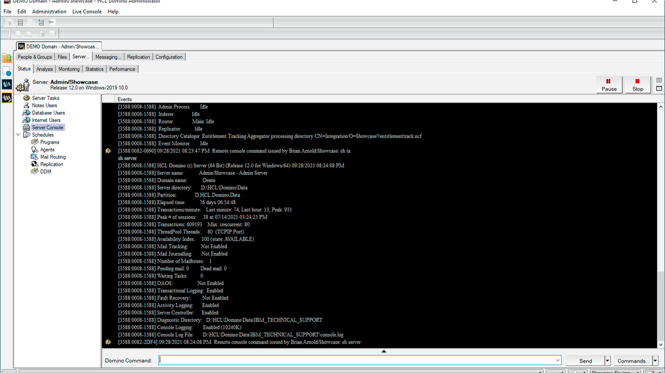Screen dimensions: 665x373
Task: Expand the Commands button dropdown arrow
Action: (x=655, y=361)
